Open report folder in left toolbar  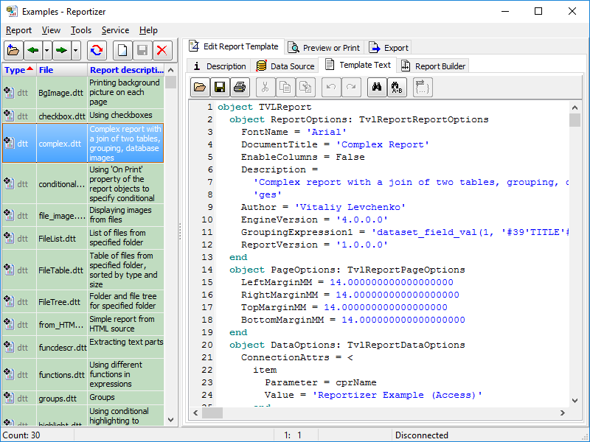(x=13, y=50)
